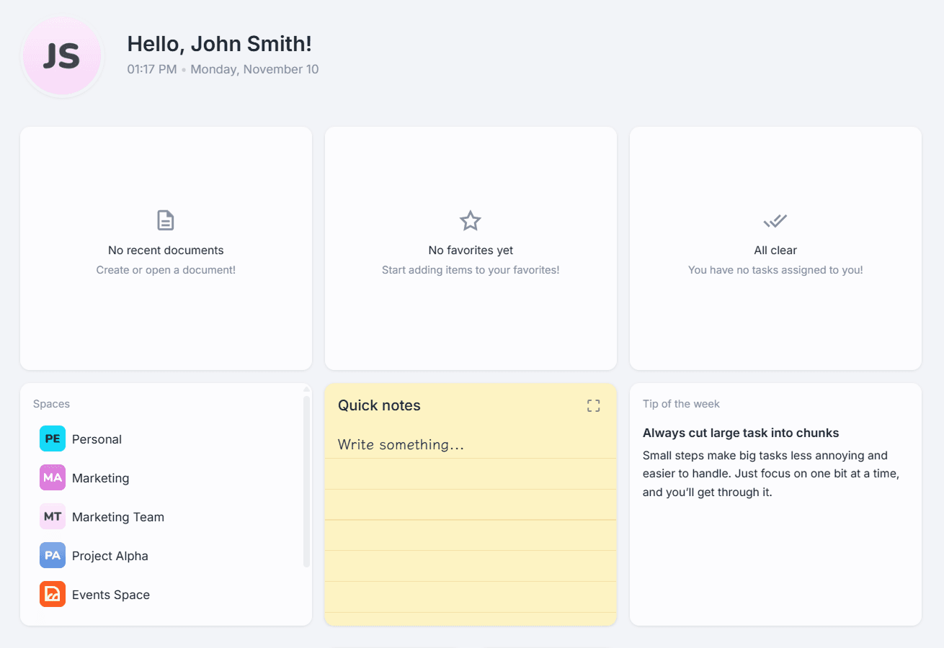Open the Personal space label
944x648 pixels.
click(97, 439)
